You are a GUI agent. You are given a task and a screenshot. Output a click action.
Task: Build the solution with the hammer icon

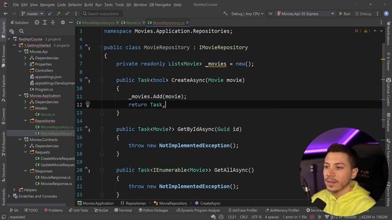pos(225,13)
